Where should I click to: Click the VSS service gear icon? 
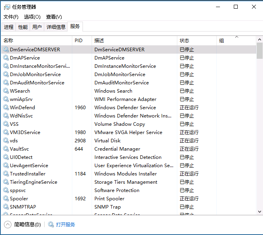(x=6, y=124)
